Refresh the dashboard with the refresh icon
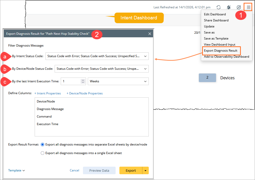255x180 pixels. coord(218,7)
